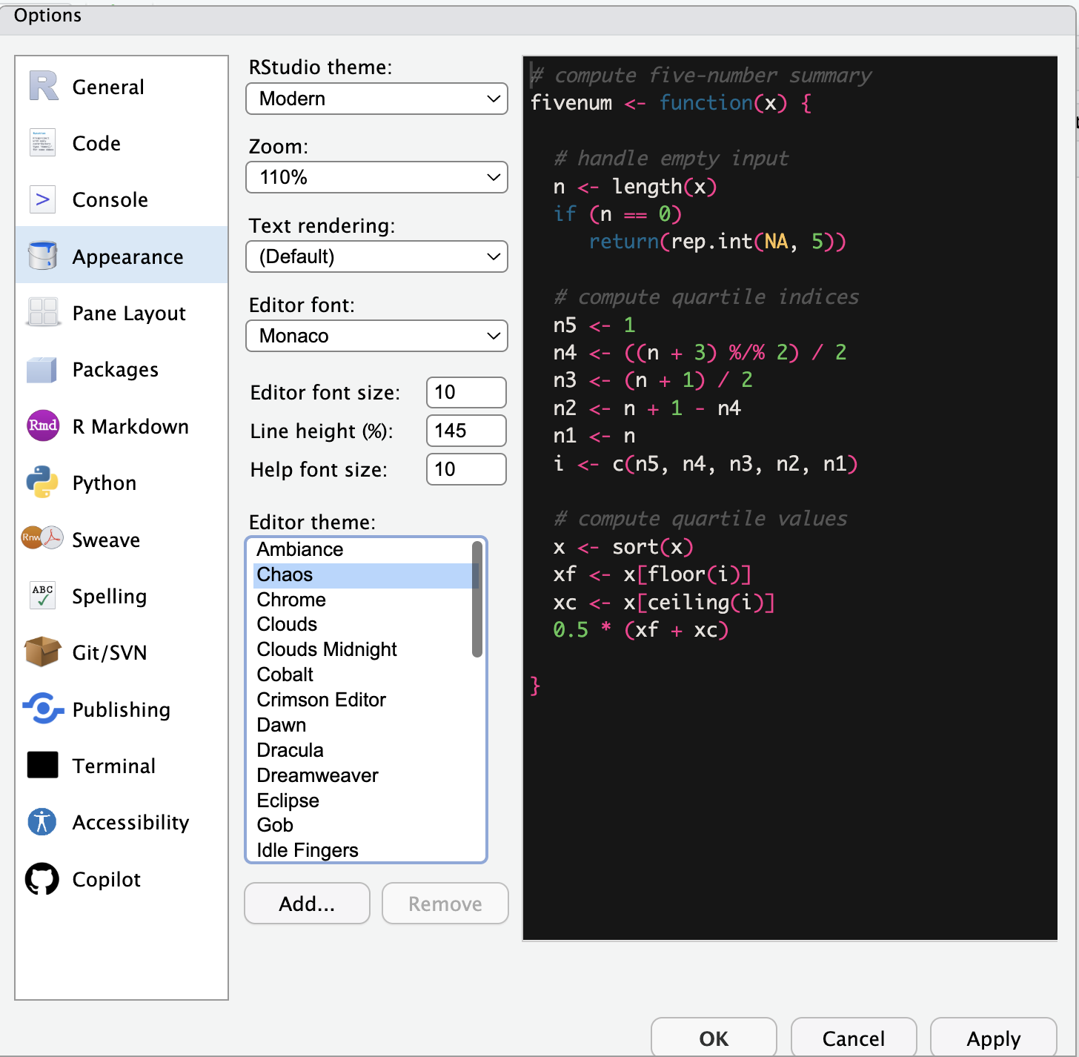Open the Publishing settings icon
The image size is (1079, 1057).
click(42, 709)
